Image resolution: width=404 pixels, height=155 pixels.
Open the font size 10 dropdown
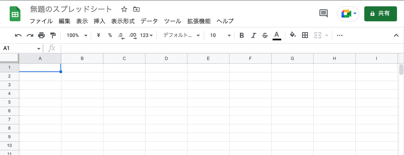point(220,35)
